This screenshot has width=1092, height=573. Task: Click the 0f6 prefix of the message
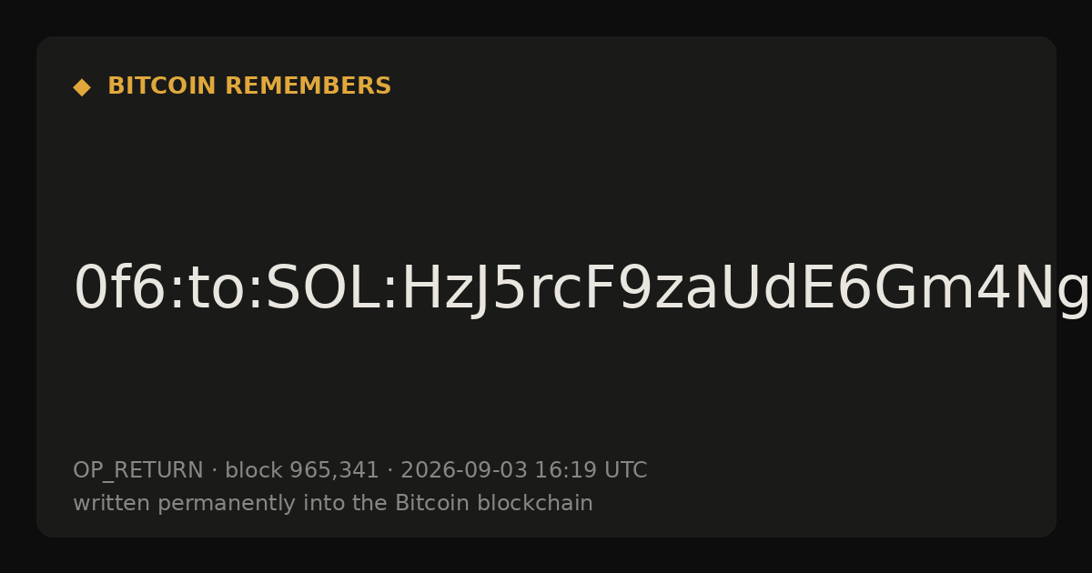(x=116, y=289)
